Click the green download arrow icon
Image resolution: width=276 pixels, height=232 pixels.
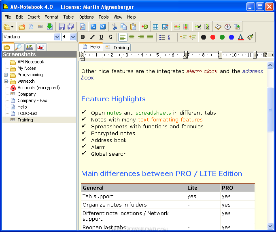click(x=50, y=27)
